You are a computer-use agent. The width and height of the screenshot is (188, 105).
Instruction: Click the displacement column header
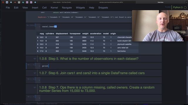[x=62, y=34]
